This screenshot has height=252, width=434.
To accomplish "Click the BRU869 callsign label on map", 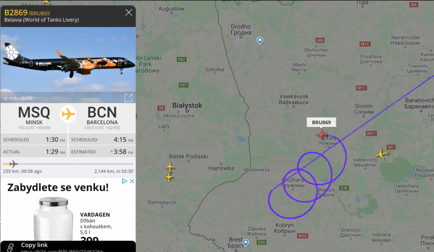I will click(x=321, y=122).
